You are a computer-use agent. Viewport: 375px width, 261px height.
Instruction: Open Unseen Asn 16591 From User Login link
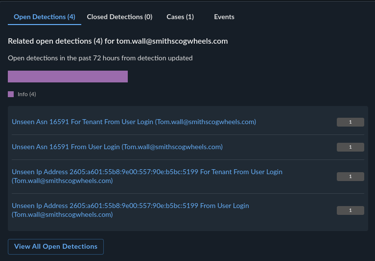[x=117, y=147]
